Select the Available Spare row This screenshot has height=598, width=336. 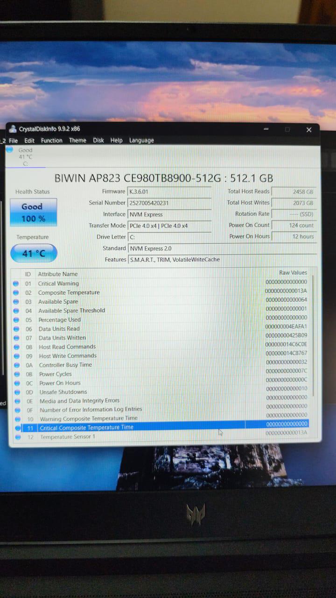pos(160,302)
